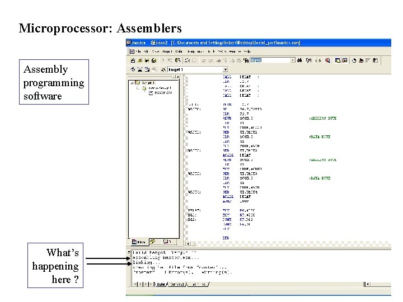Open the Target 1 selection dropdown
The width and height of the screenshot is (403, 302).
coord(226,69)
